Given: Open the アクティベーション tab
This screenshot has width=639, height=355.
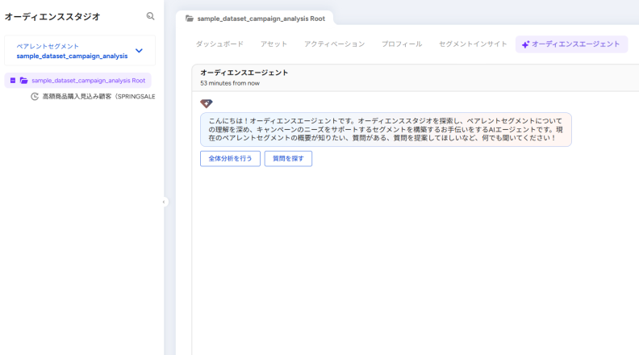Looking at the screenshot, I should (335, 44).
